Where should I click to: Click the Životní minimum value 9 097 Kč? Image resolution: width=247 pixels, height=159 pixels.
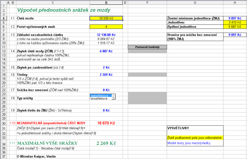click(x=235, y=18)
